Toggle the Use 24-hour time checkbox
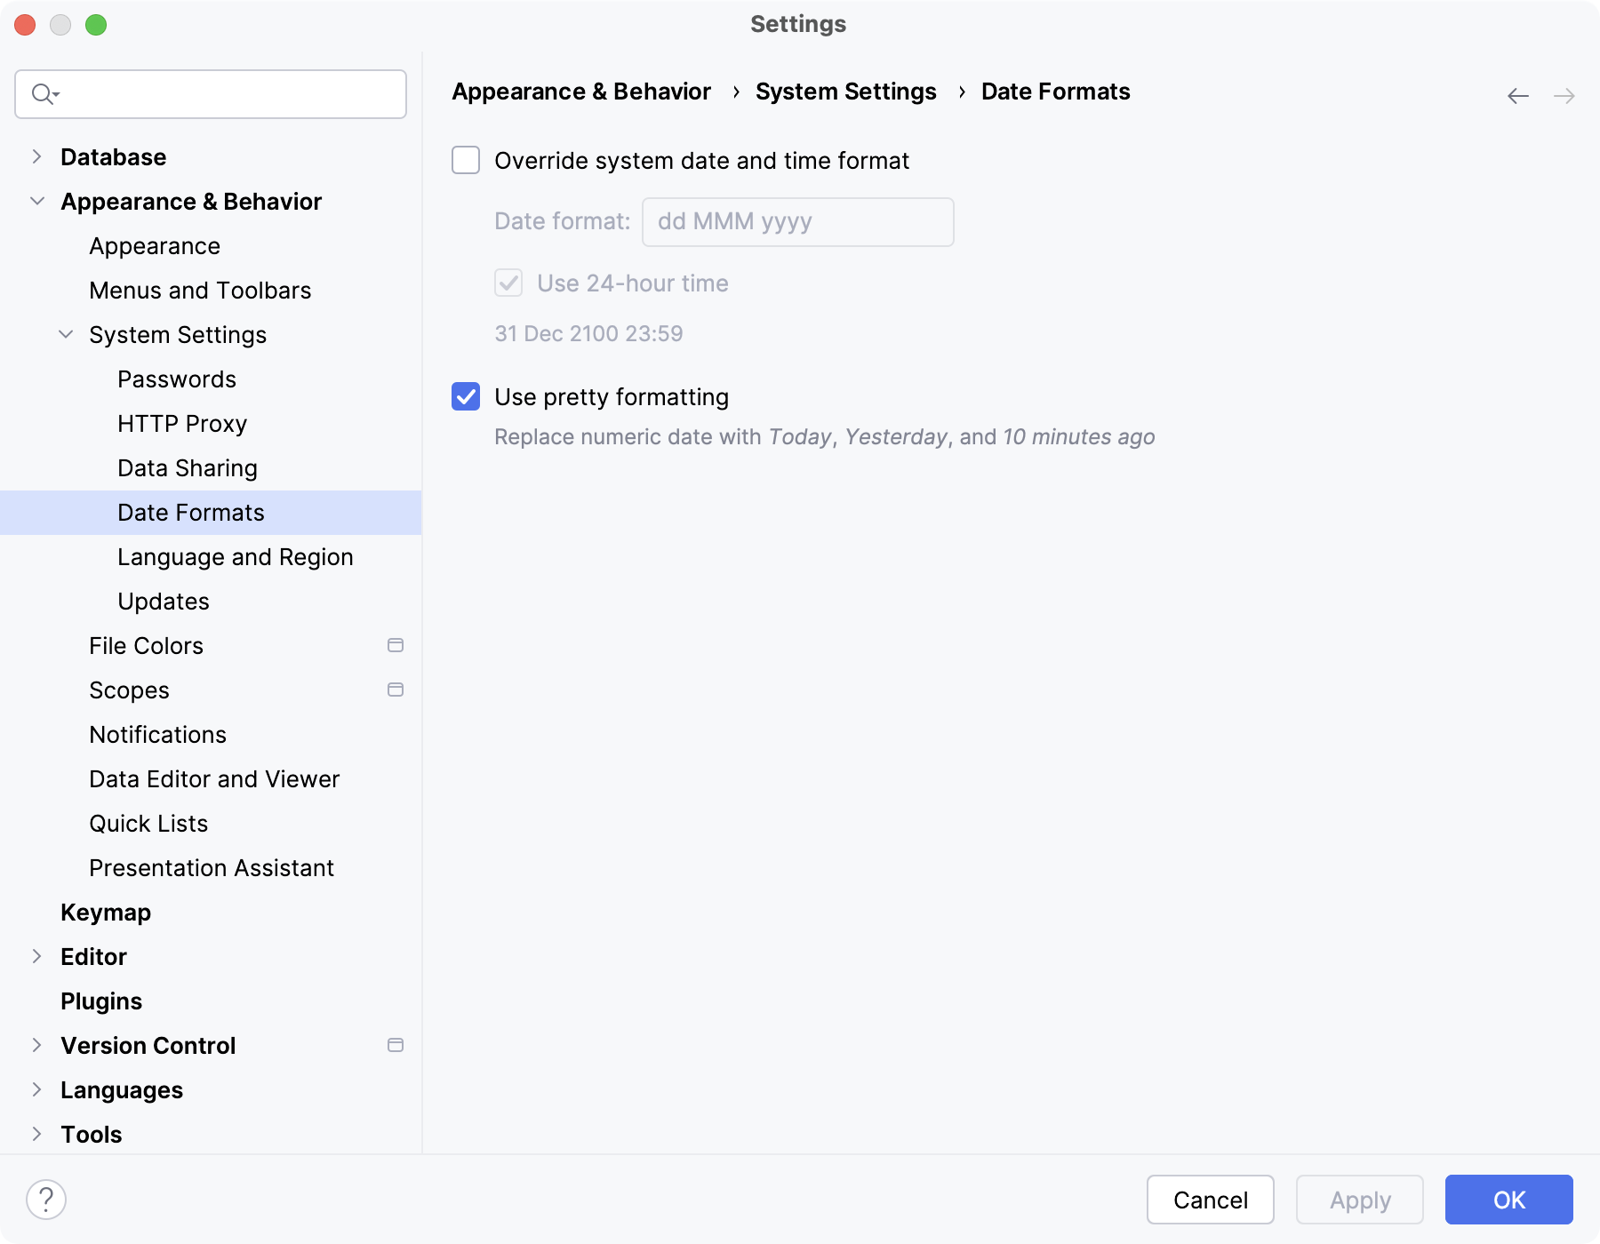 click(508, 283)
